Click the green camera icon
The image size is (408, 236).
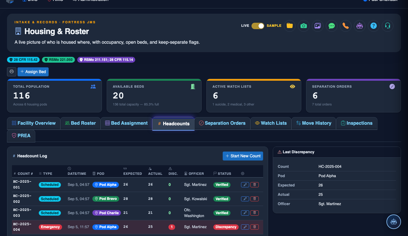(x=304, y=26)
